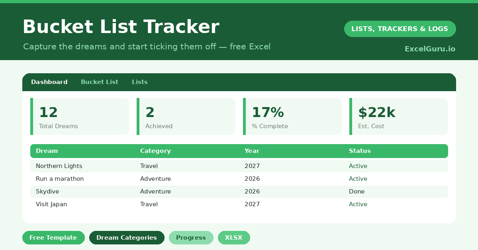Screen dimensions: 478x250
Task: Click Travel category in Northern Lights row
Action: coord(149,166)
